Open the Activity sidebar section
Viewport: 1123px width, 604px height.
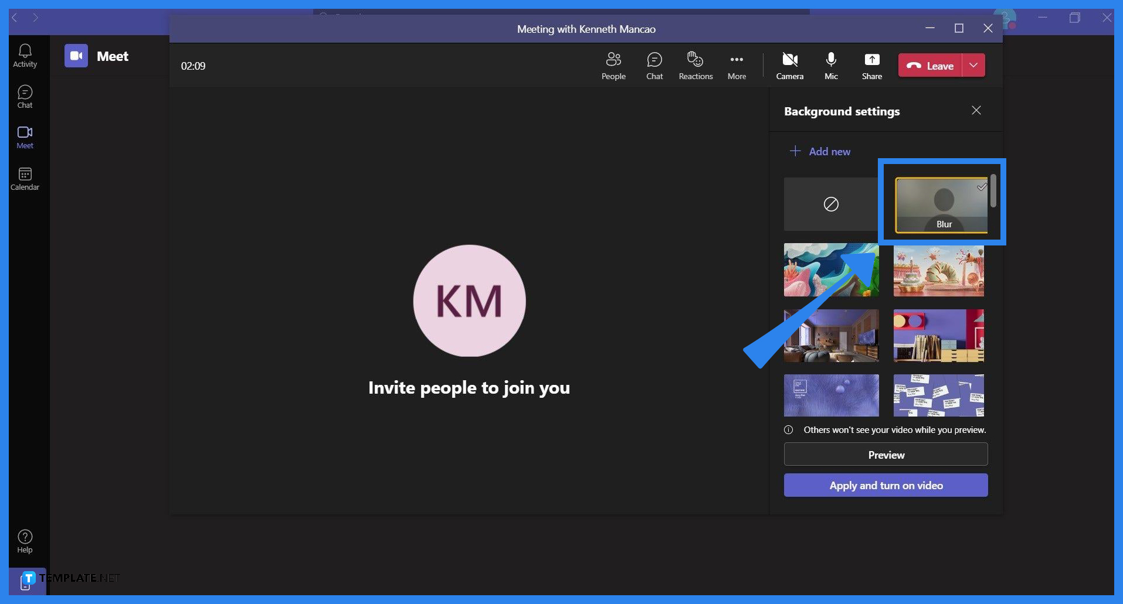[25, 54]
